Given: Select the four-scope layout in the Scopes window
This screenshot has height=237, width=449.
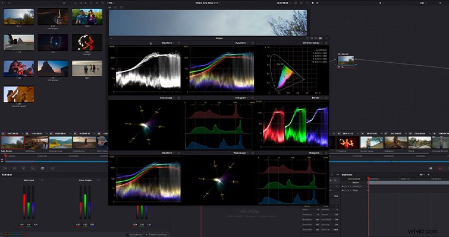Looking at the screenshot, I should (x=316, y=39).
